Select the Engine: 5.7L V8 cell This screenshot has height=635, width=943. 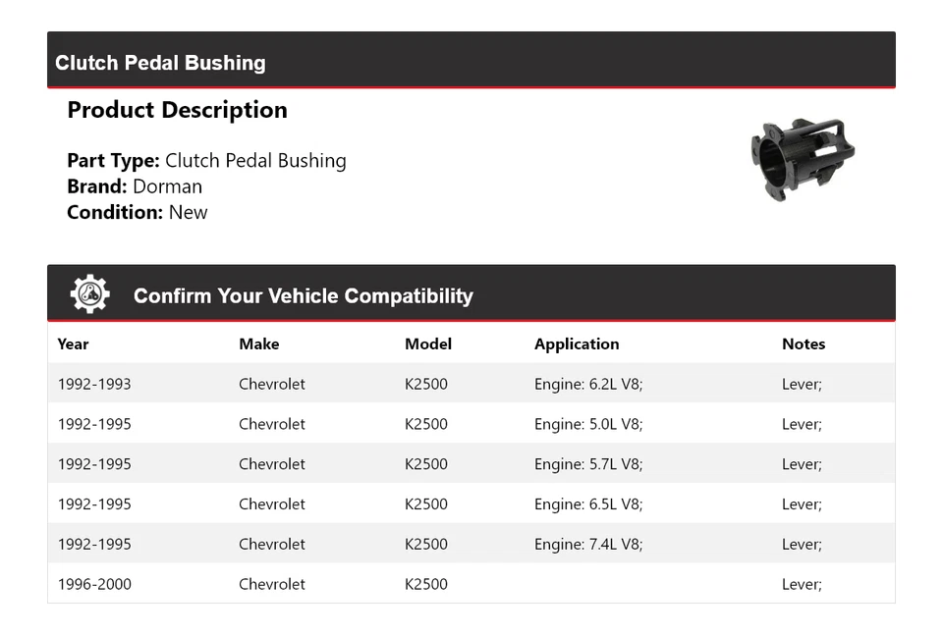point(587,464)
